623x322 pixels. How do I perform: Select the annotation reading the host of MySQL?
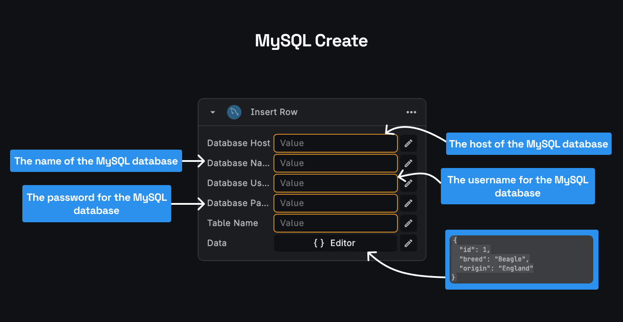pos(528,143)
